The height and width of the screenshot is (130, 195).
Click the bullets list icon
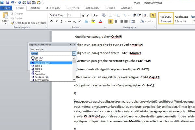pyautogui.click(x=111, y=15)
